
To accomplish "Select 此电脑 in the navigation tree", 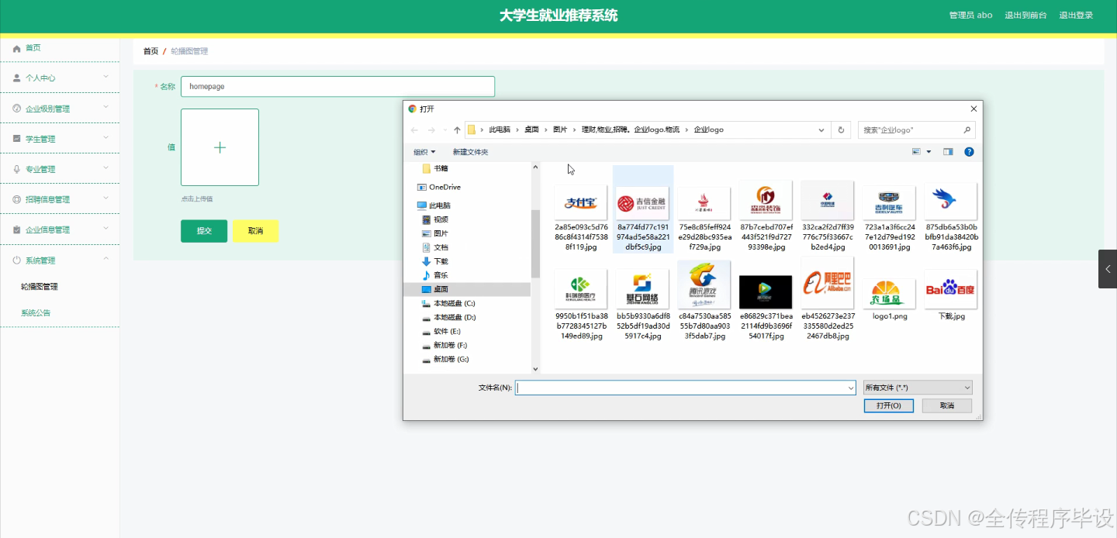I will coord(439,205).
